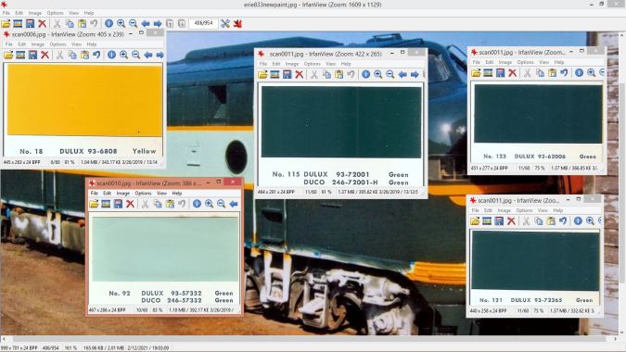Click light green Dulux 93-57332 paint chip
Screen dimensions: 626x352
pos(165,249)
